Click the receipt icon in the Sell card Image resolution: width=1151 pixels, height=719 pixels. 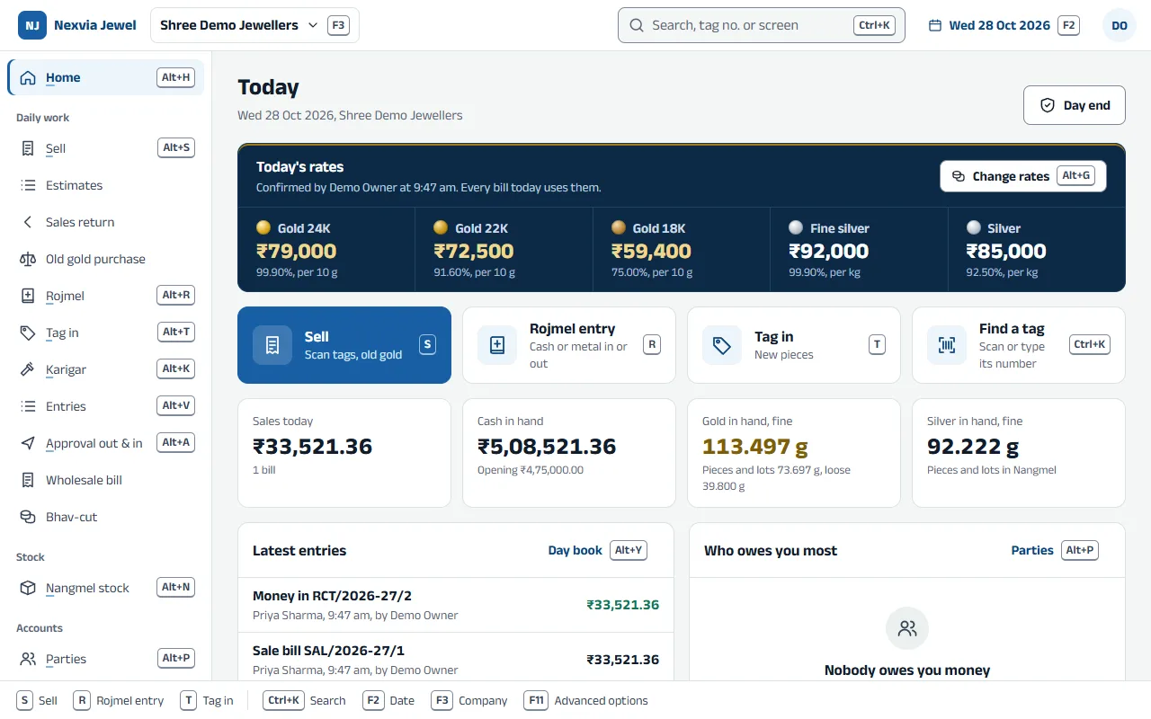[x=272, y=345]
